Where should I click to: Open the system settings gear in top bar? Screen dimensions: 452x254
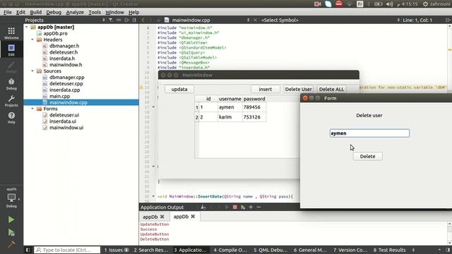click(425, 4)
